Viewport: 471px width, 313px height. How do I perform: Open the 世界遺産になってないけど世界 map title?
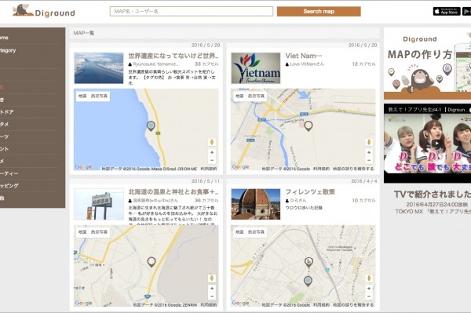pos(173,56)
